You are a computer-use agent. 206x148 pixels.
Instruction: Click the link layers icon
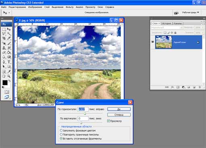(166, 87)
